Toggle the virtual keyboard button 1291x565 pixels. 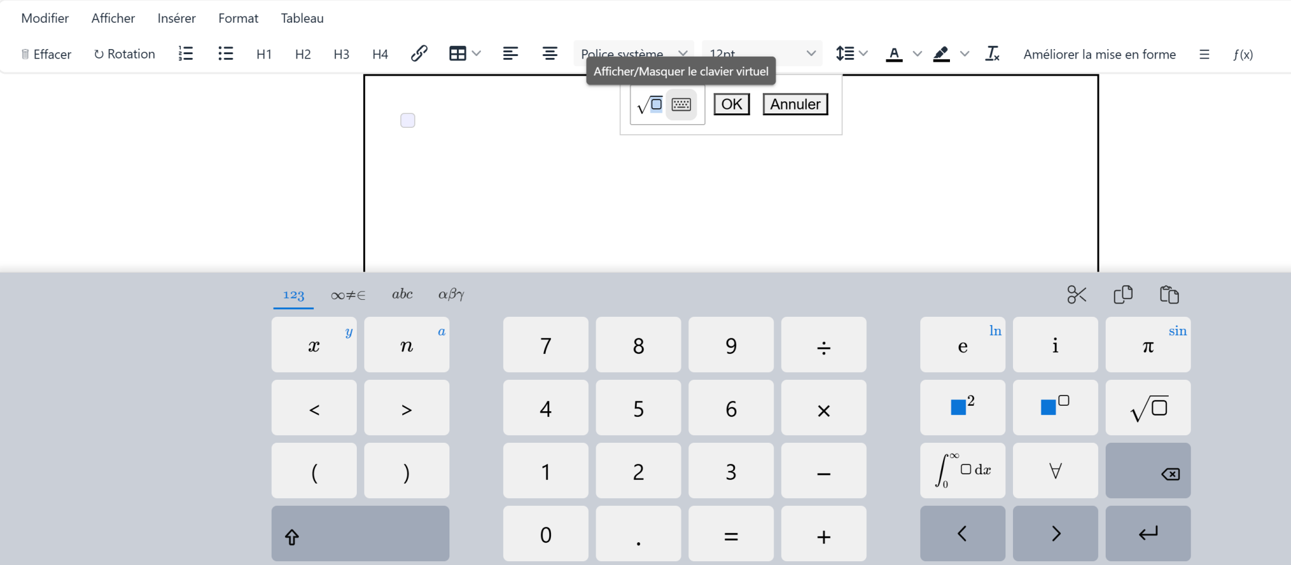click(681, 105)
